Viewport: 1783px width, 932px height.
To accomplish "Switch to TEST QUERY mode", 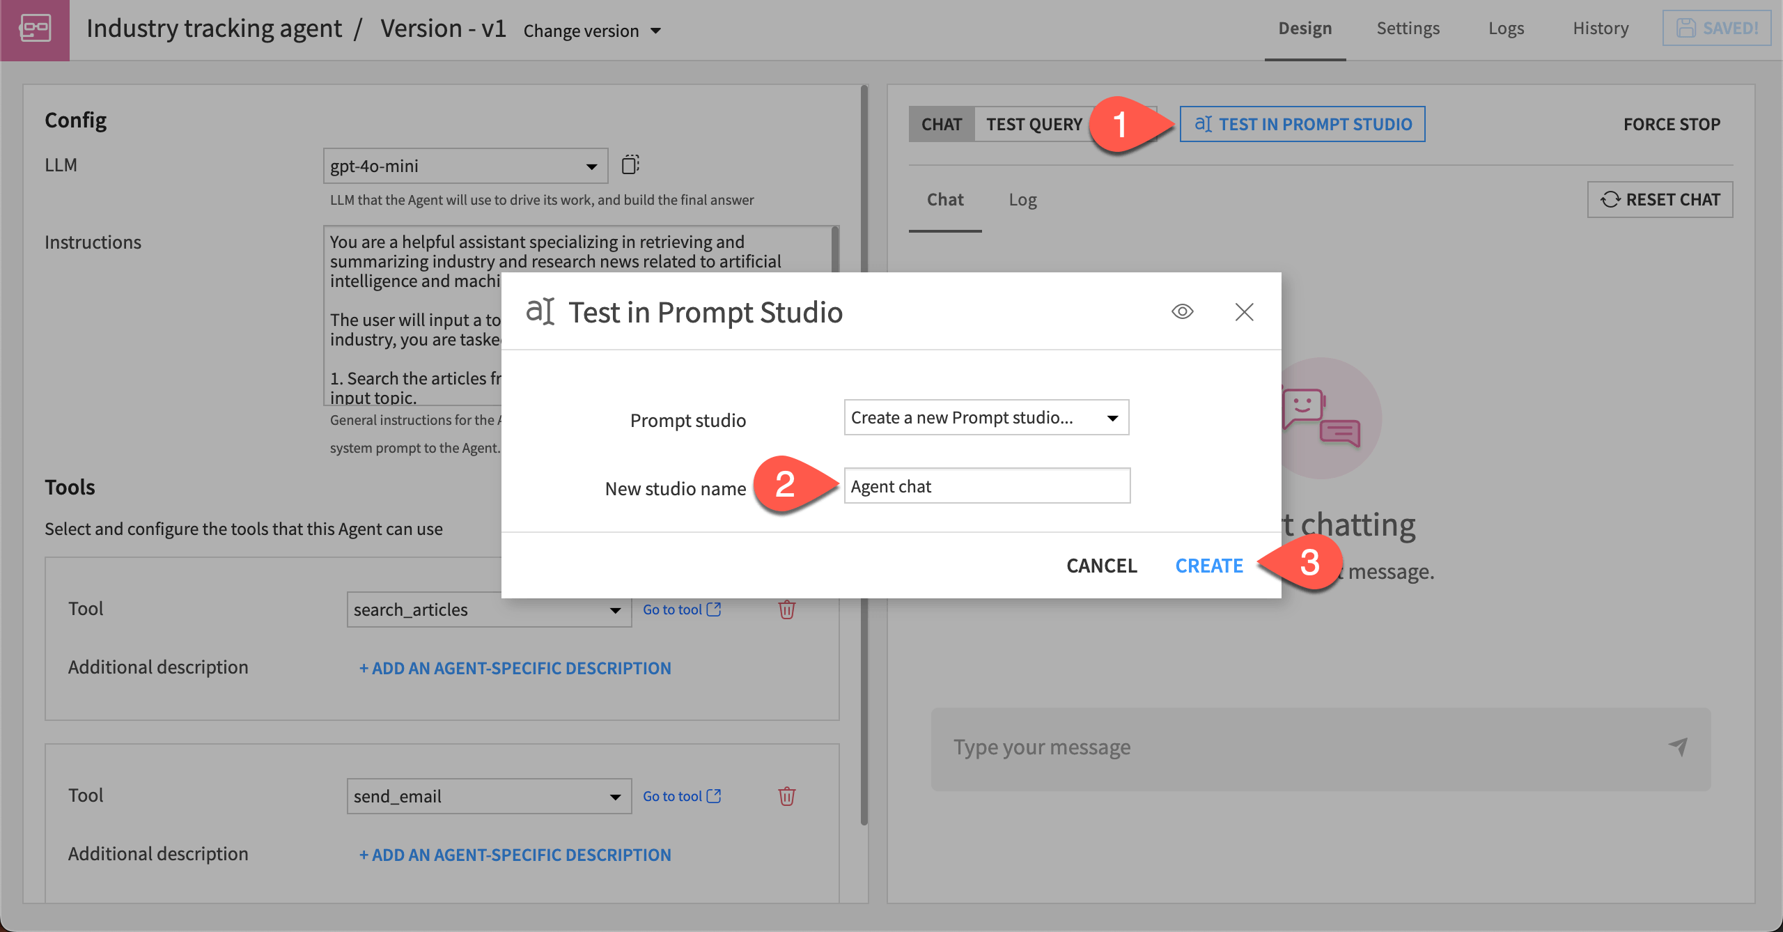I will 1034,123.
